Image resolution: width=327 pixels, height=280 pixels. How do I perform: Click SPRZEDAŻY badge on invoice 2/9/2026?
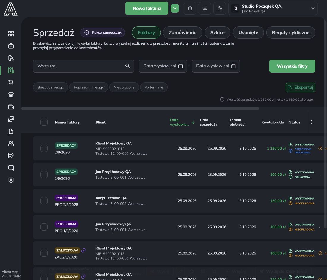pyautogui.click(x=66, y=145)
